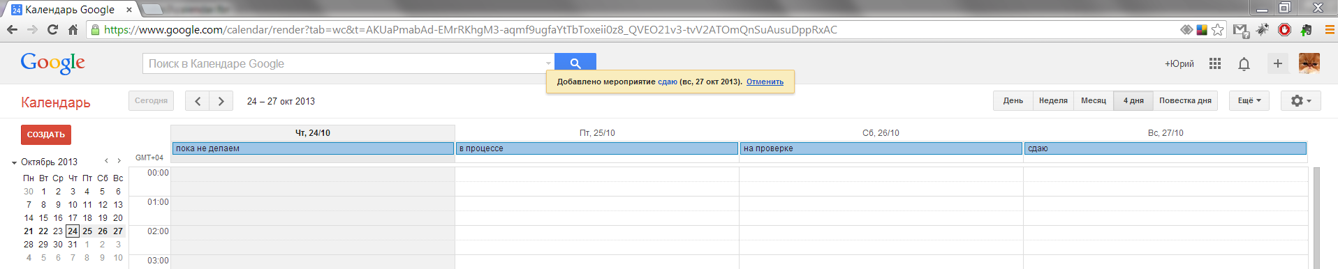The height and width of the screenshot is (269, 1338).
Task: Bookmark the page with the star icon
Action: click(1218, 29)
